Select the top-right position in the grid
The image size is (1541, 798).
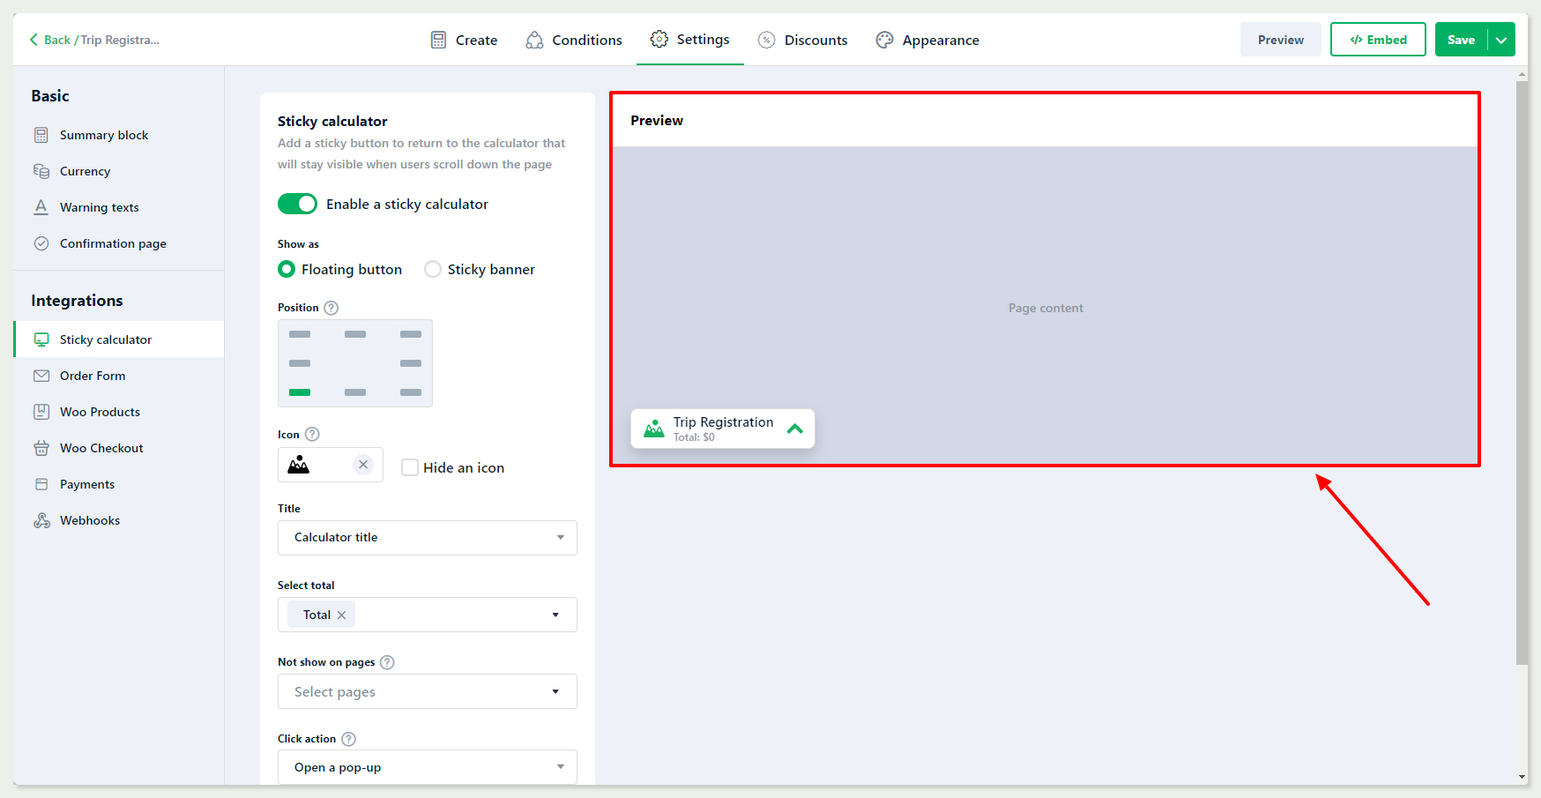tap(410, 334)
